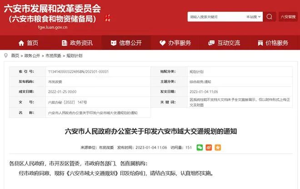The height and width of the screenshot is (189, 300).
Task: Expand the 本站搜 search scope dropdown
Action: (x=252, y=17)
